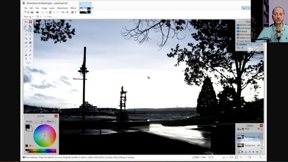Open the Layers menu
This screenshot has height=162, width=288.
[x=52, y=8]
